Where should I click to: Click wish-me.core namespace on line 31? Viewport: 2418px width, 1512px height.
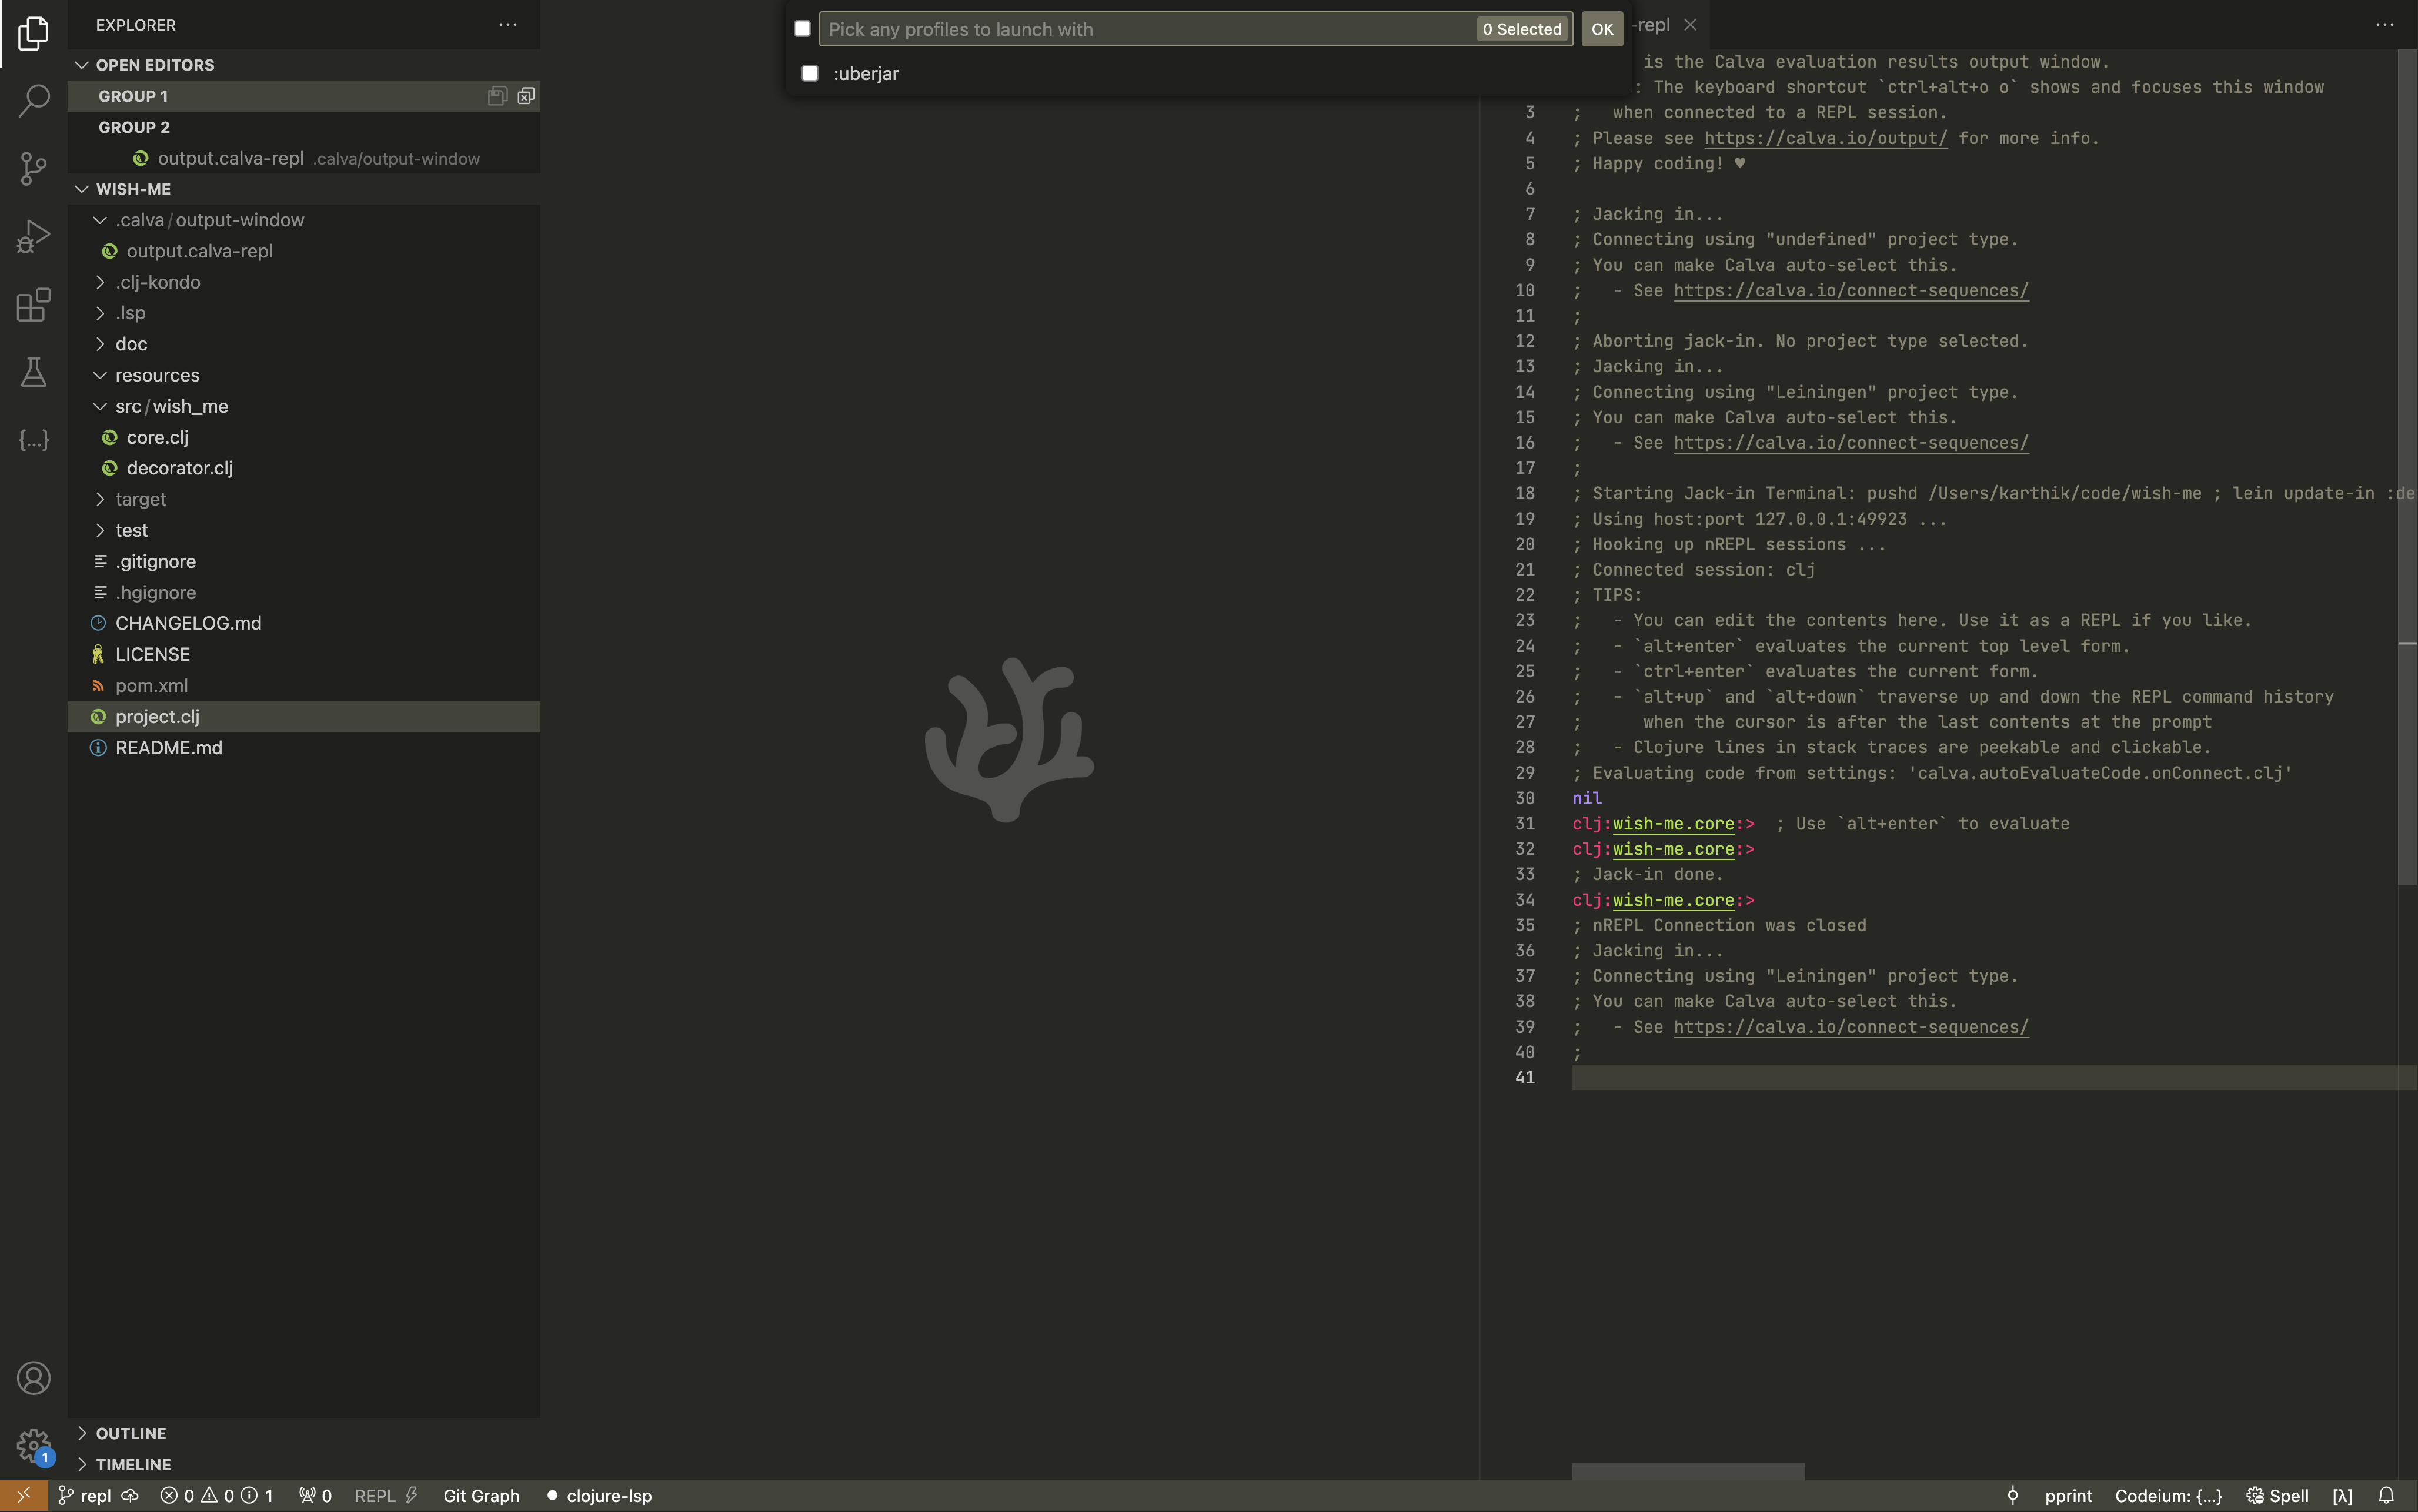tap(1673, 823)
